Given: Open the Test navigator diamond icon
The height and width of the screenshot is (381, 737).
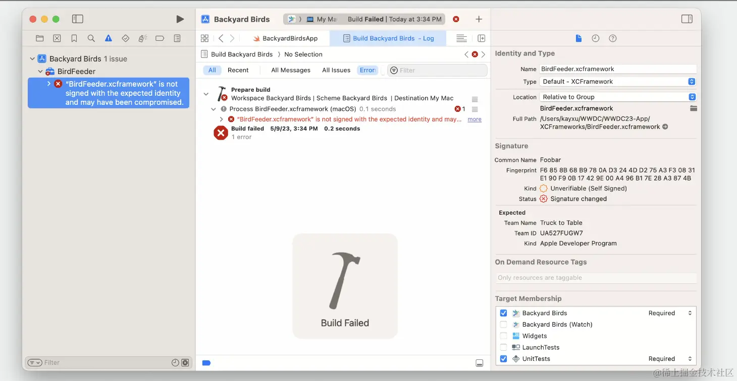Looking at the screenshot, I should click(x=126, y=38).
